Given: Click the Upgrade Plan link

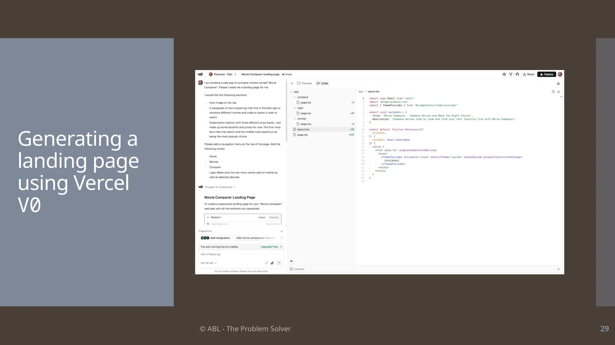Looking at the screenshot, I should point(269,247).
